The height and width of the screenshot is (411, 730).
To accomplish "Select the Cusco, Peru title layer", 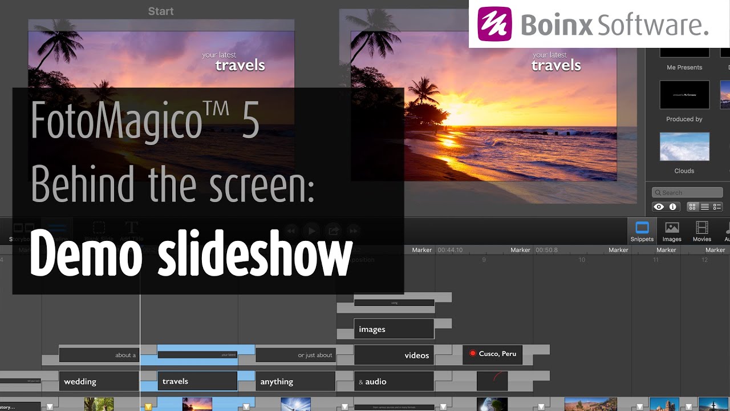I will coord(492,354).
